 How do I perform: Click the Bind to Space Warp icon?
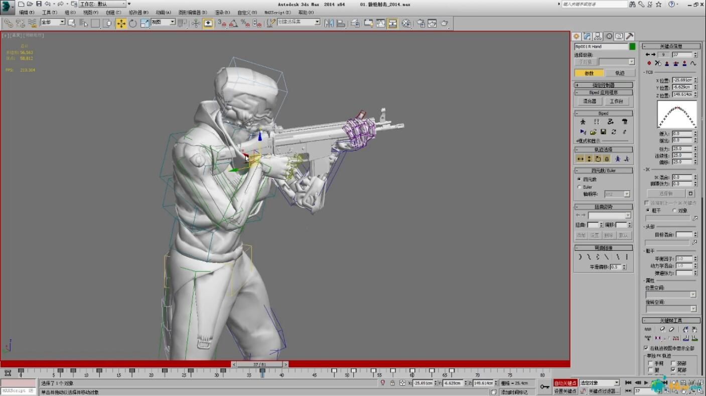(32, 23)
